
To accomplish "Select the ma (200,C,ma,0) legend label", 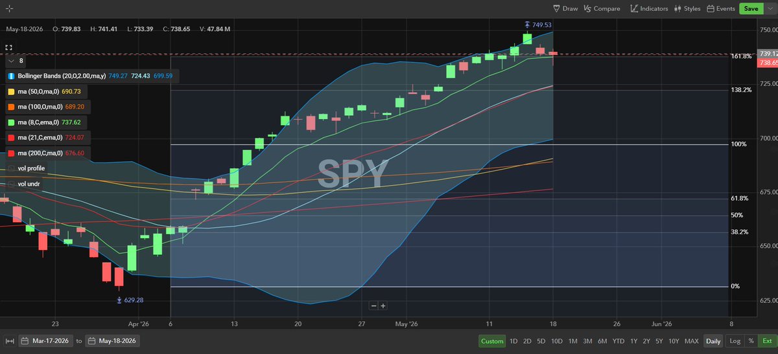I will click(40, 153).
